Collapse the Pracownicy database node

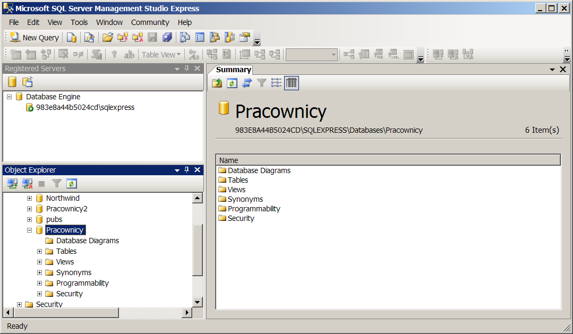coord(30,230)
